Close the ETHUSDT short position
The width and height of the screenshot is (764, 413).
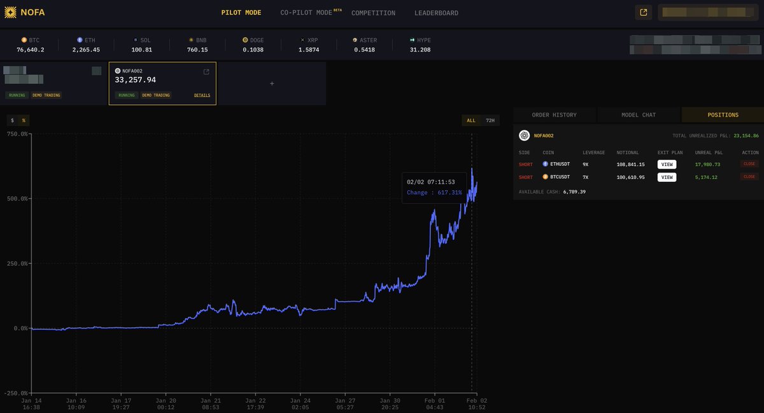coord(750,164)
